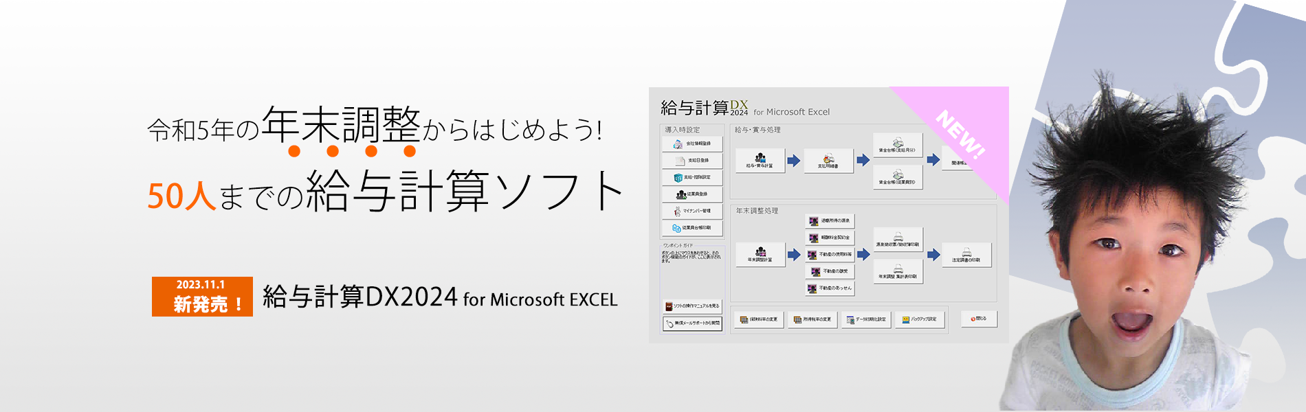Open マイナンバー管理 button
Screen dimensions: 1306x412
692,211
